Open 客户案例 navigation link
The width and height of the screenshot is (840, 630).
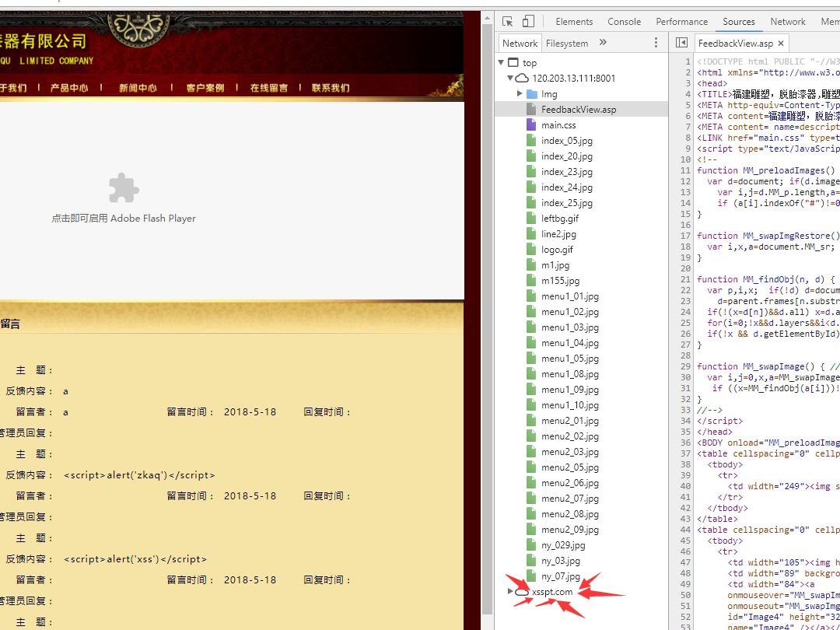[205, 88]
